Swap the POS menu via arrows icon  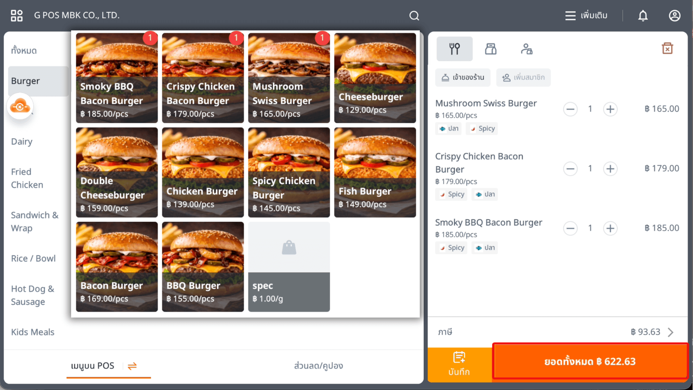[132, 366]
